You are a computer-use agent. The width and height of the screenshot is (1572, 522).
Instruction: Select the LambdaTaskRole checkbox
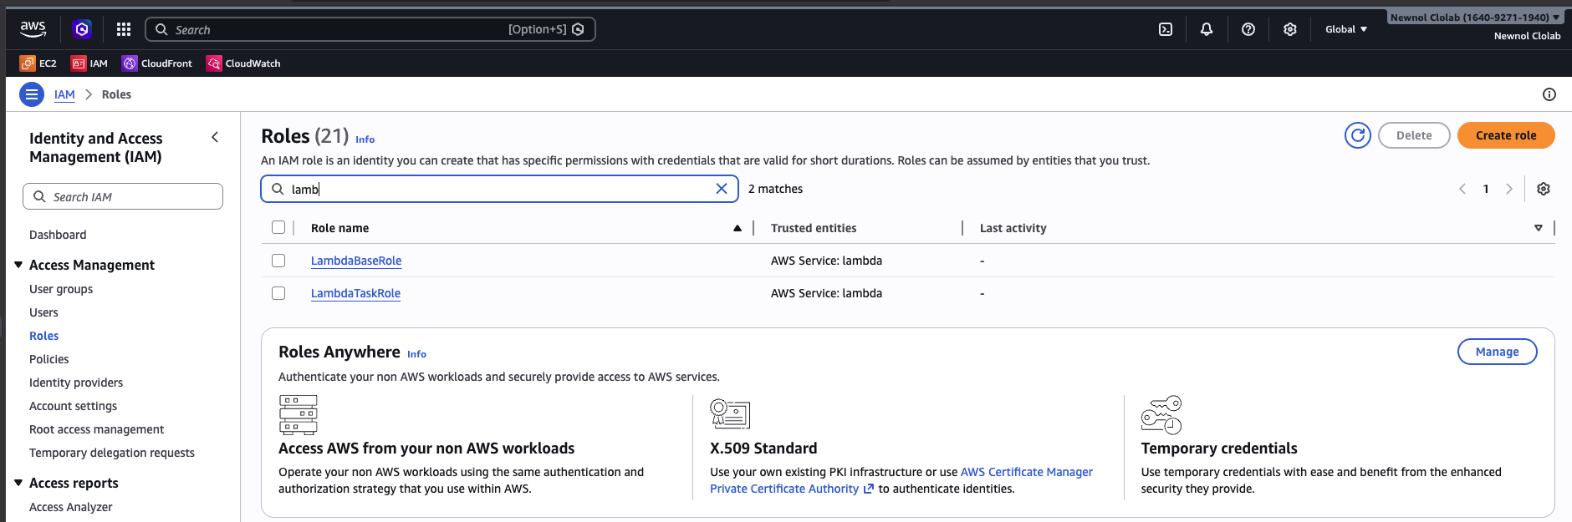click(278, 293)
